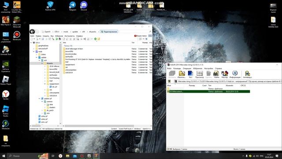Open the Инструменты menu in OpenIV
The image size is (282, 159).
pyautogui.click(x=70, y=36)
